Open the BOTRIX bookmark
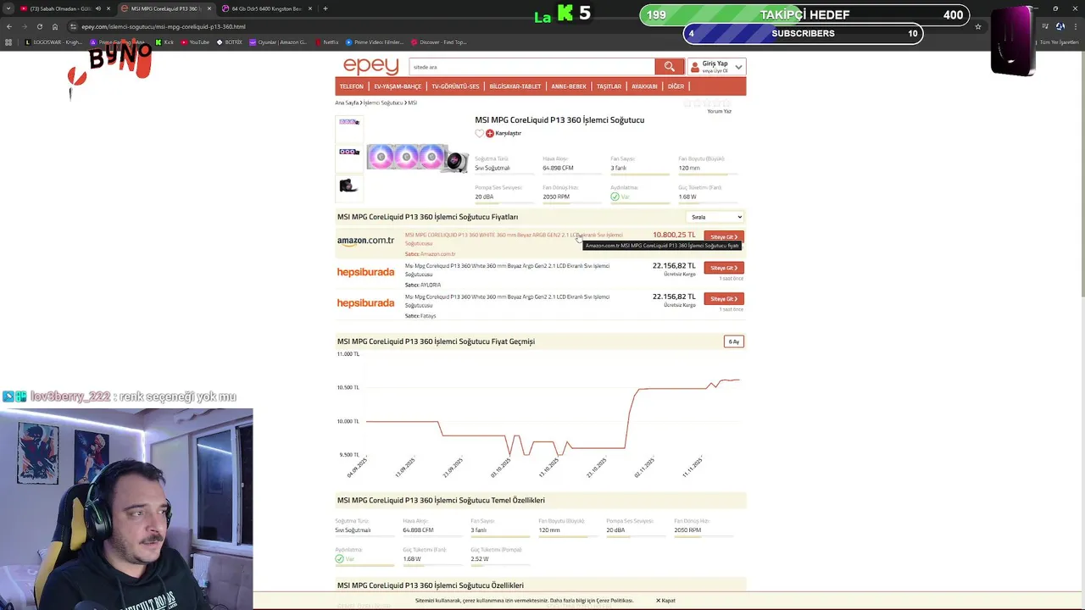The width and height of the screenshot is (1085, 610). (x=229, y=42)
